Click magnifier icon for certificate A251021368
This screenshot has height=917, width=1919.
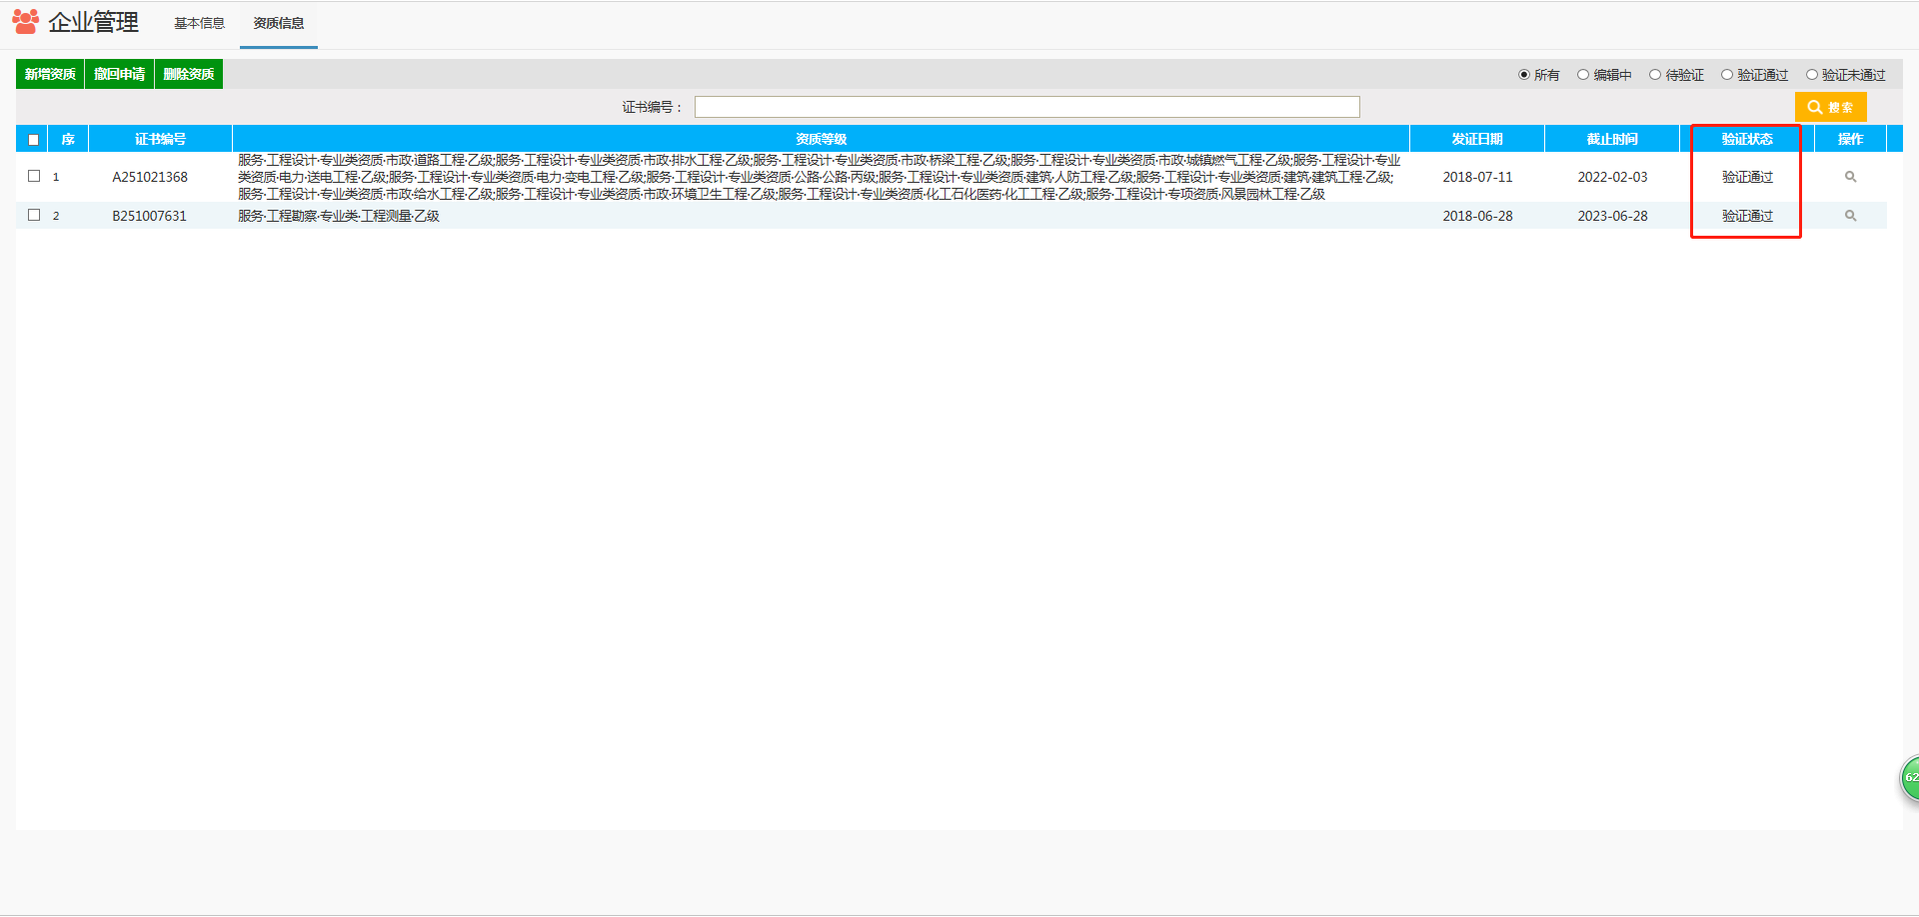[1850, 177]
